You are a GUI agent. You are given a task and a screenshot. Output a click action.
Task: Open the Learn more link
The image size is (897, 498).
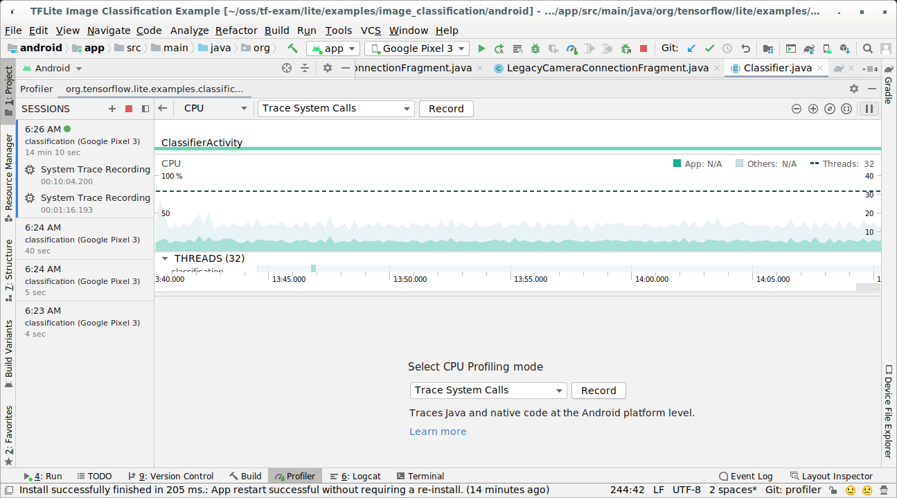pos(438,432)
